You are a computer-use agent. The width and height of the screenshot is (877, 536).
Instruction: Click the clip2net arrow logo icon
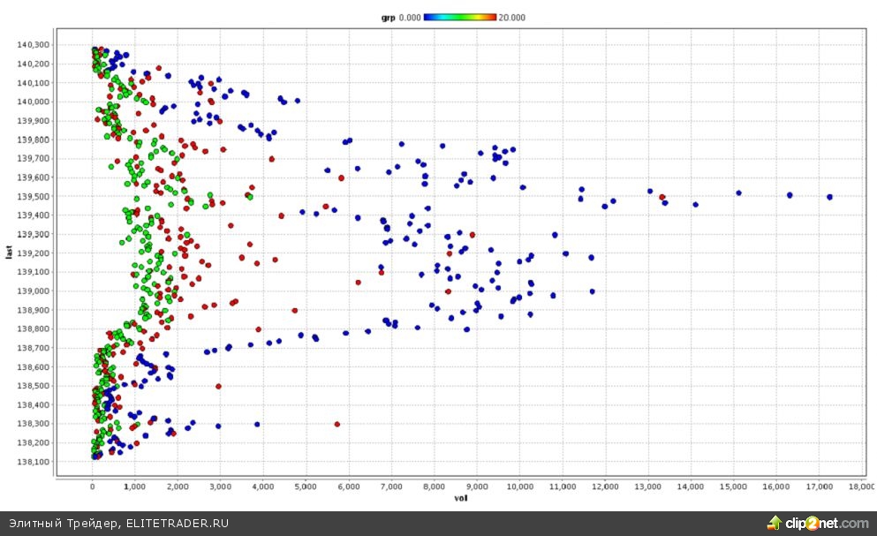coord(774,523)
